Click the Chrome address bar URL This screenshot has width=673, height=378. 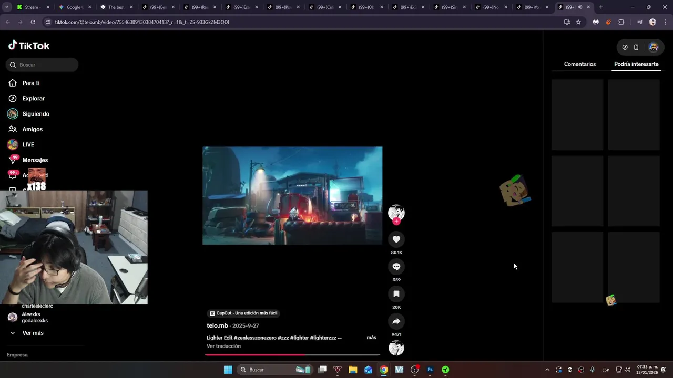142,22
